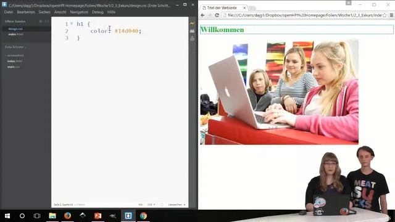Image resolution: width=395 pixels, height=222 pixels.
Task: Click Brackets app icon in title bar
Action: (x=4, y=4)
